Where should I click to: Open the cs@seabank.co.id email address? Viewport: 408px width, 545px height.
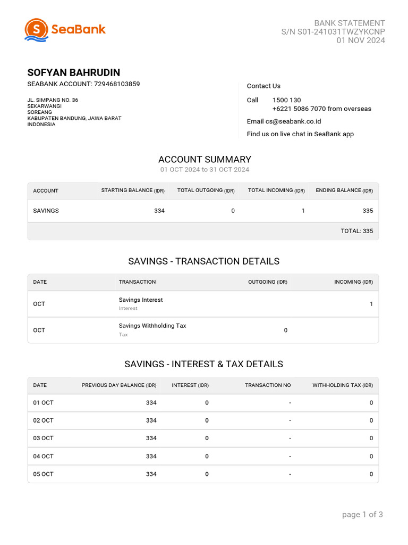(x=293, y=122)
